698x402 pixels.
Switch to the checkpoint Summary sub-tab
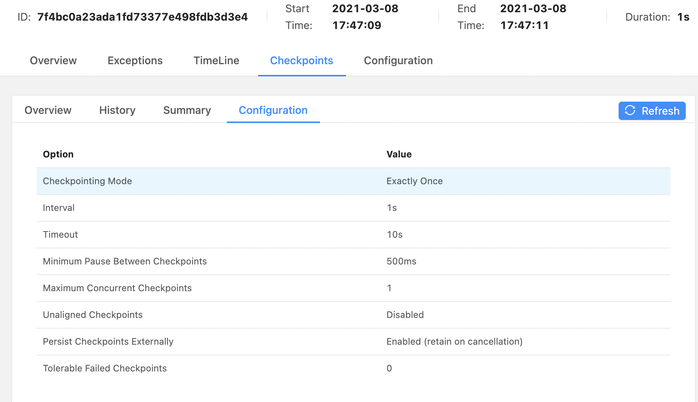[x=187, y=110]
